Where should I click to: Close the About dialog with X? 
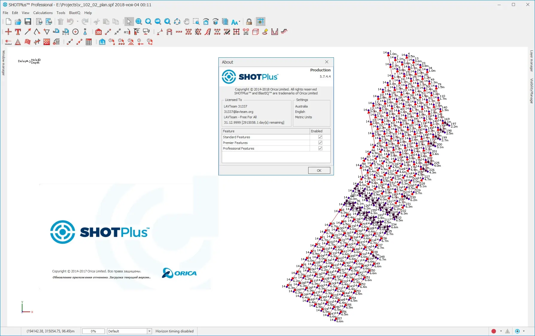(x=327, y=62)
